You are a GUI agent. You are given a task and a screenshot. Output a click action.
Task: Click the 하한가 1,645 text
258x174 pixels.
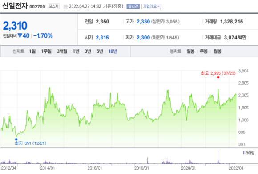(165, 38)
